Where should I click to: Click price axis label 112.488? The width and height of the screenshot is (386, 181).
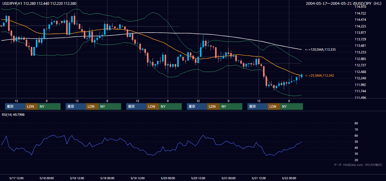(360, 72)
